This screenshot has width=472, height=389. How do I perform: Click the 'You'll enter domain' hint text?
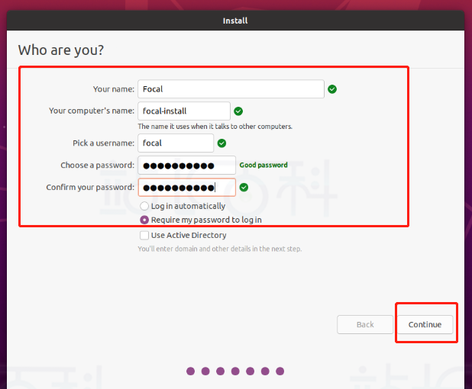220,249
